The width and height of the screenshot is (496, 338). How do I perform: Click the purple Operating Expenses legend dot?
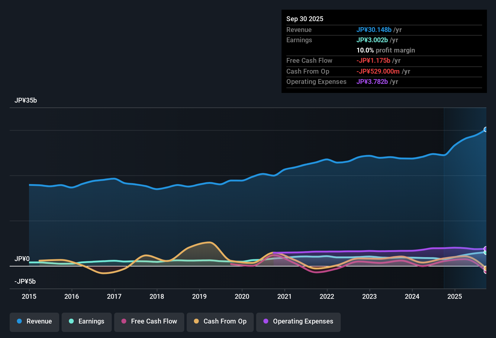266,321
